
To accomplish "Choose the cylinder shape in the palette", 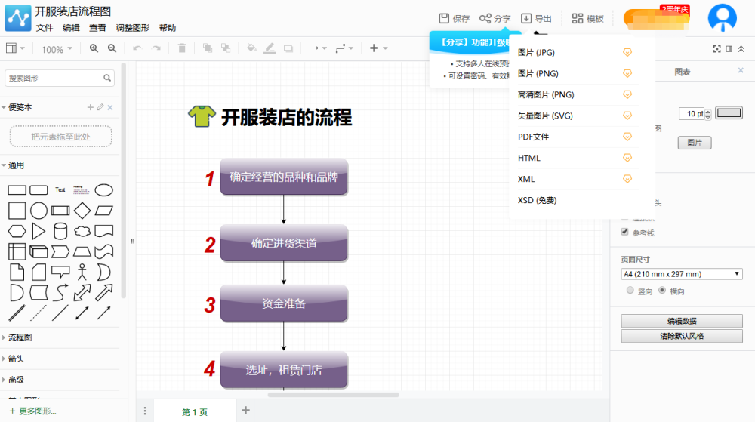I will point(60,231).
